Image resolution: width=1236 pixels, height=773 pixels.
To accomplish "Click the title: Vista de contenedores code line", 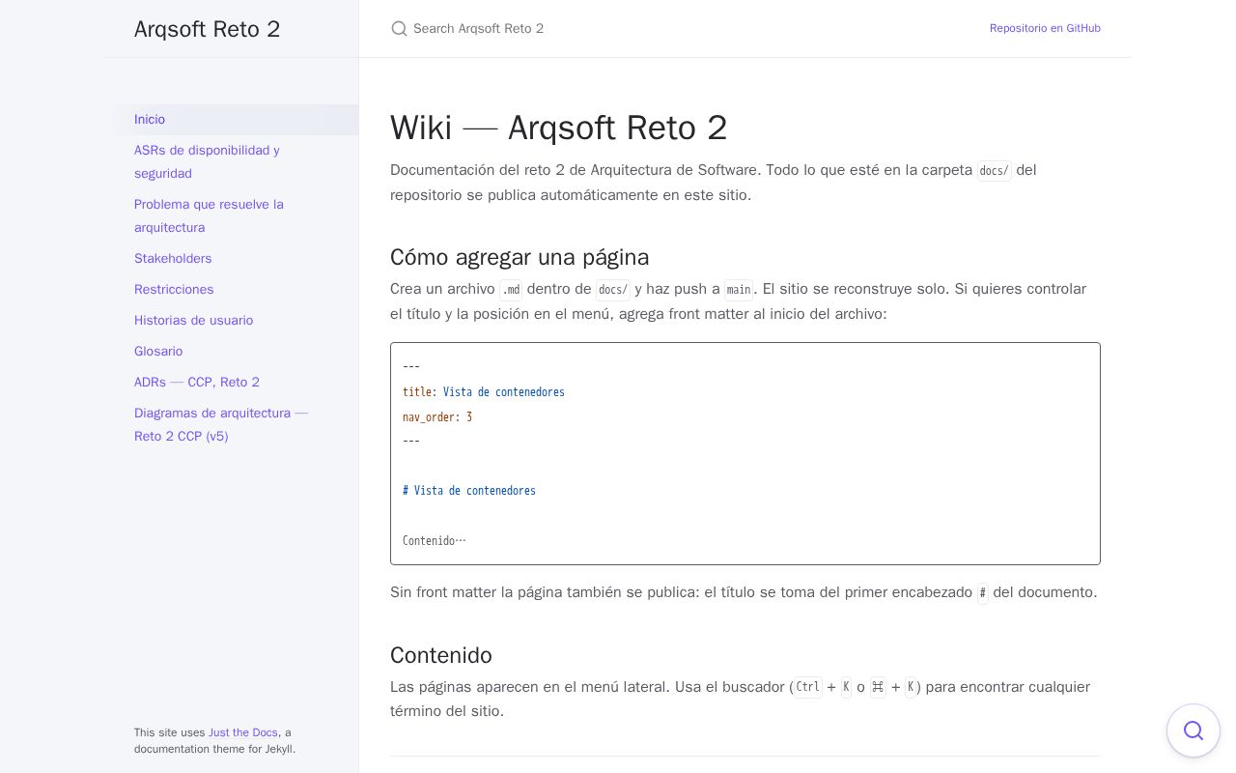I will [484, 392].
